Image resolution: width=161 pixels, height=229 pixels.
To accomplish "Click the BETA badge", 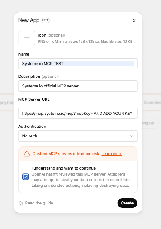I will (x=45, y=20).
